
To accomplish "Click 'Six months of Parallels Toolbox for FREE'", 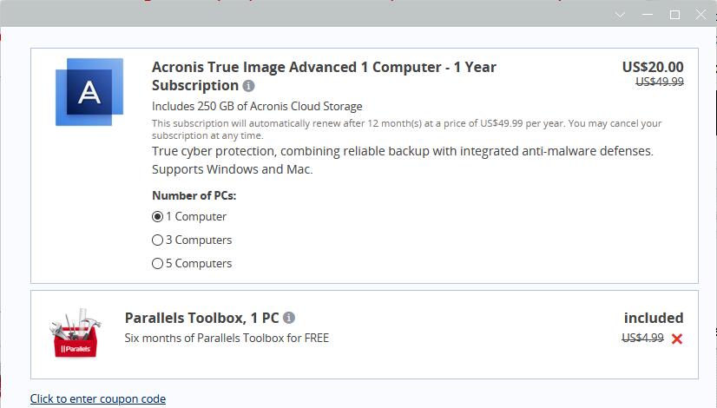I will (227, 338).
